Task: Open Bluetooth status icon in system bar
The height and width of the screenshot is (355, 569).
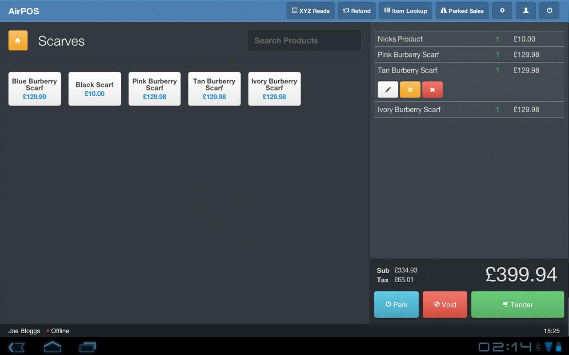Action: 538,347
